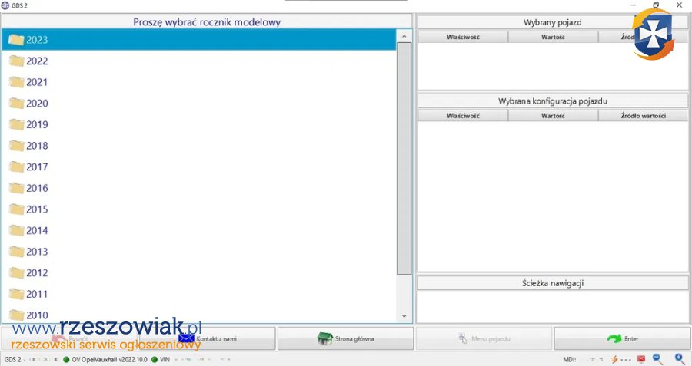Open Strona główna home page button
Screen dimensions: 692x366
(x=345, y=338)
